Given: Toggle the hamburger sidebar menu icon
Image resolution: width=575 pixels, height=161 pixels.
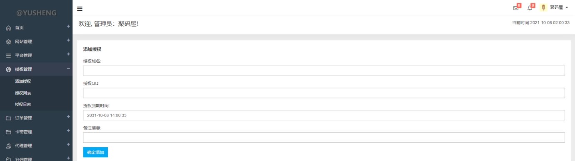Looking at the screenshot, I should [x=80, y=9].
